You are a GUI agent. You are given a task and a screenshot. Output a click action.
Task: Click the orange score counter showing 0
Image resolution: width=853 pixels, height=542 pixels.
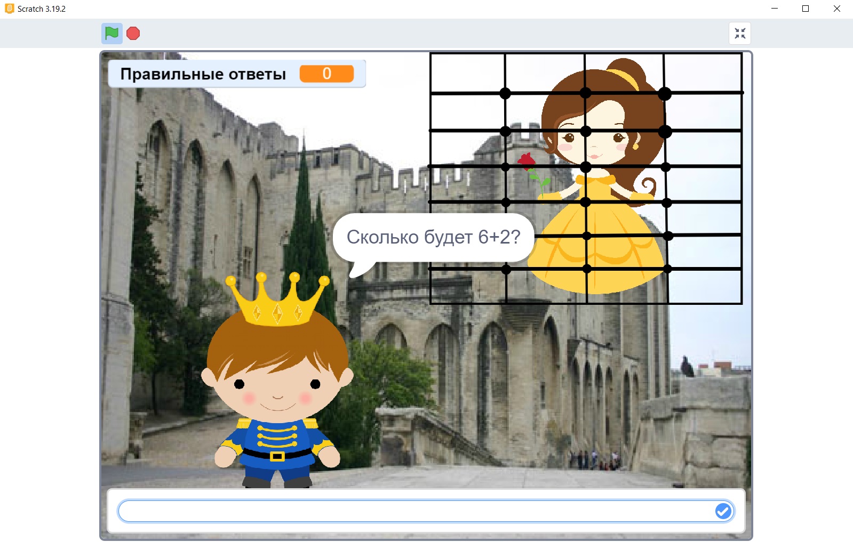click(326, 74)
